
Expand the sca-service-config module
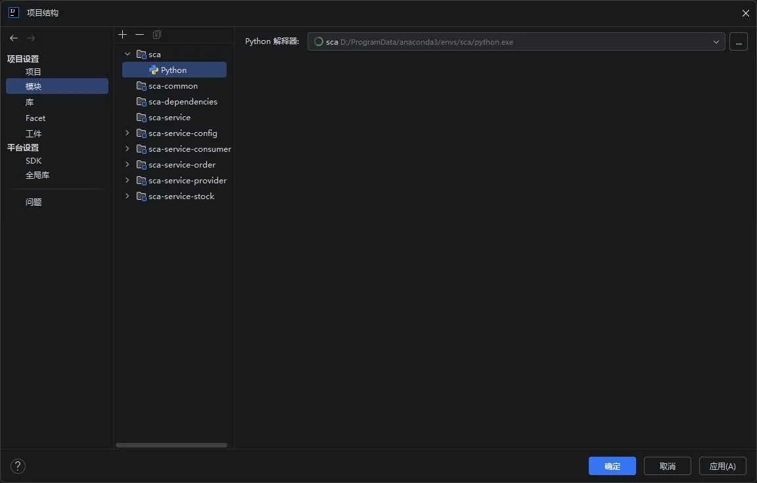(x=127, y=133)
